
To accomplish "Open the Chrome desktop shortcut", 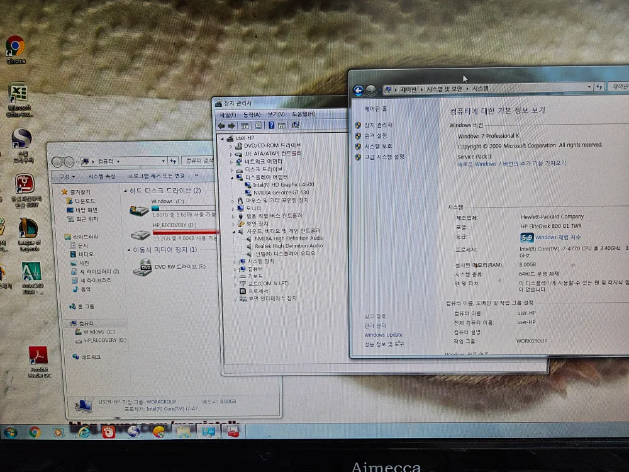I will click(16, 50).
